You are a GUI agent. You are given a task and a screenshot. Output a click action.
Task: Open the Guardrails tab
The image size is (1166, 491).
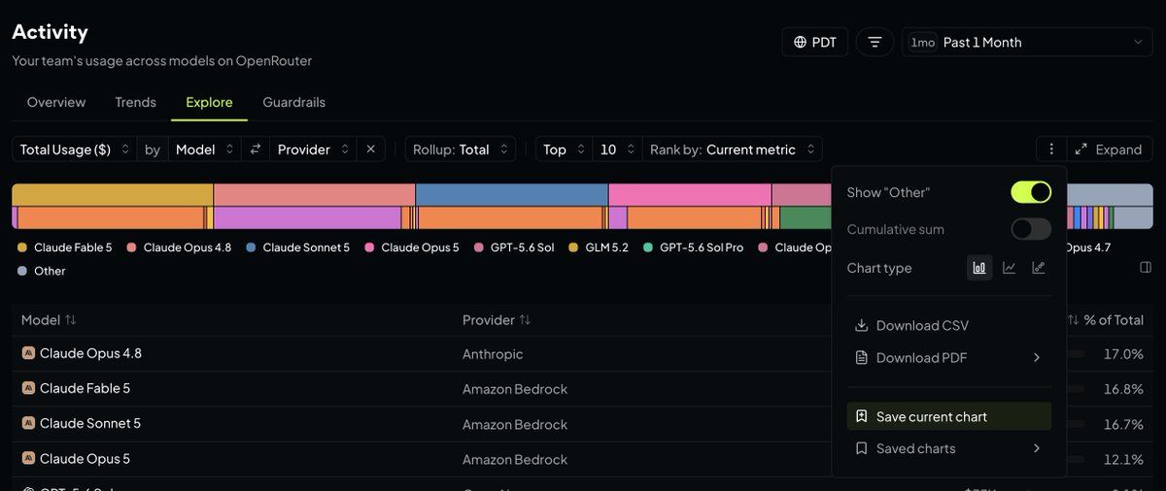pyautogui.click(x=293, y=102)
